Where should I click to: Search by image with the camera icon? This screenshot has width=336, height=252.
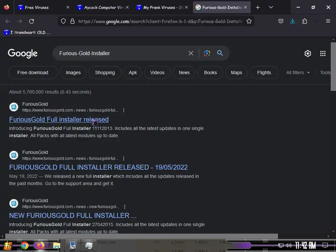207,53
